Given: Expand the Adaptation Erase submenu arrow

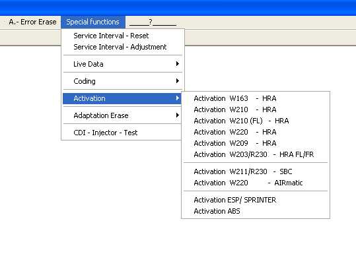Looking at the screenshot, I should pos(178,115).
